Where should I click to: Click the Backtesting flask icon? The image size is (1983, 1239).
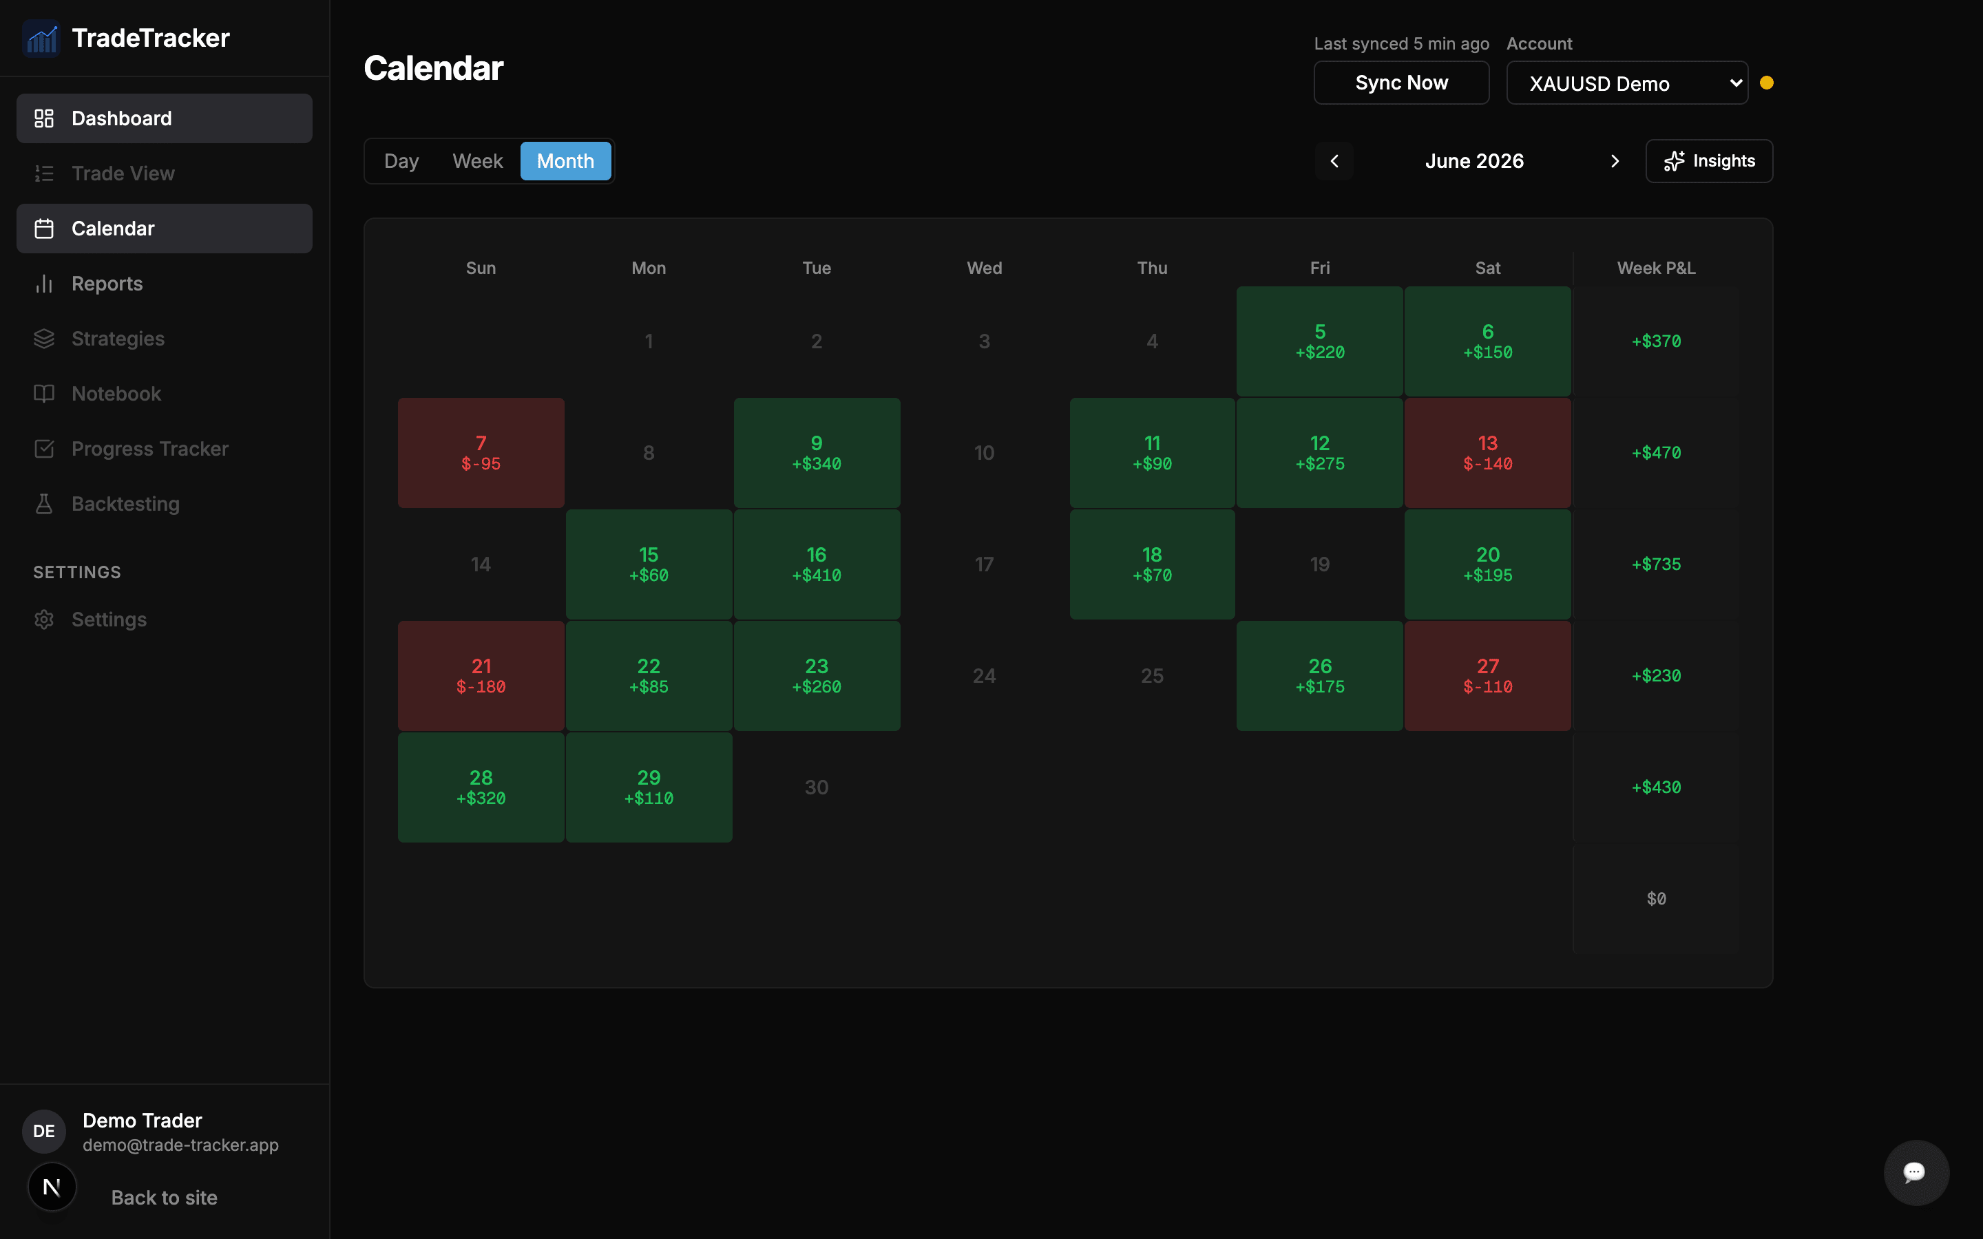point(44,504)
